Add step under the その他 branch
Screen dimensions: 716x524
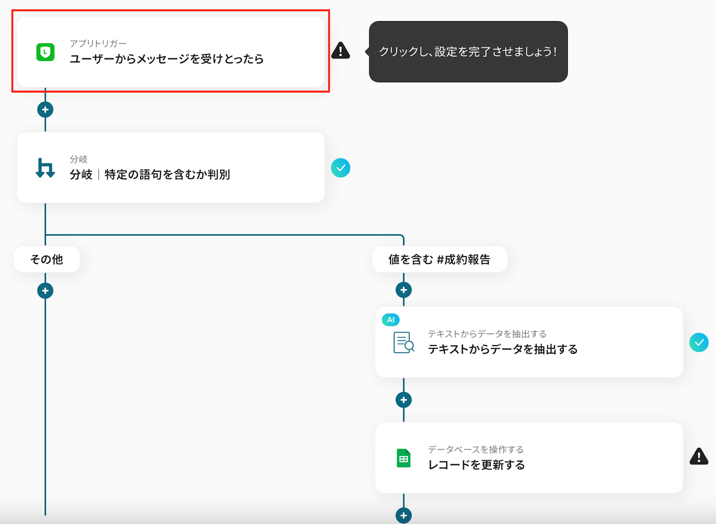(45, 291)
